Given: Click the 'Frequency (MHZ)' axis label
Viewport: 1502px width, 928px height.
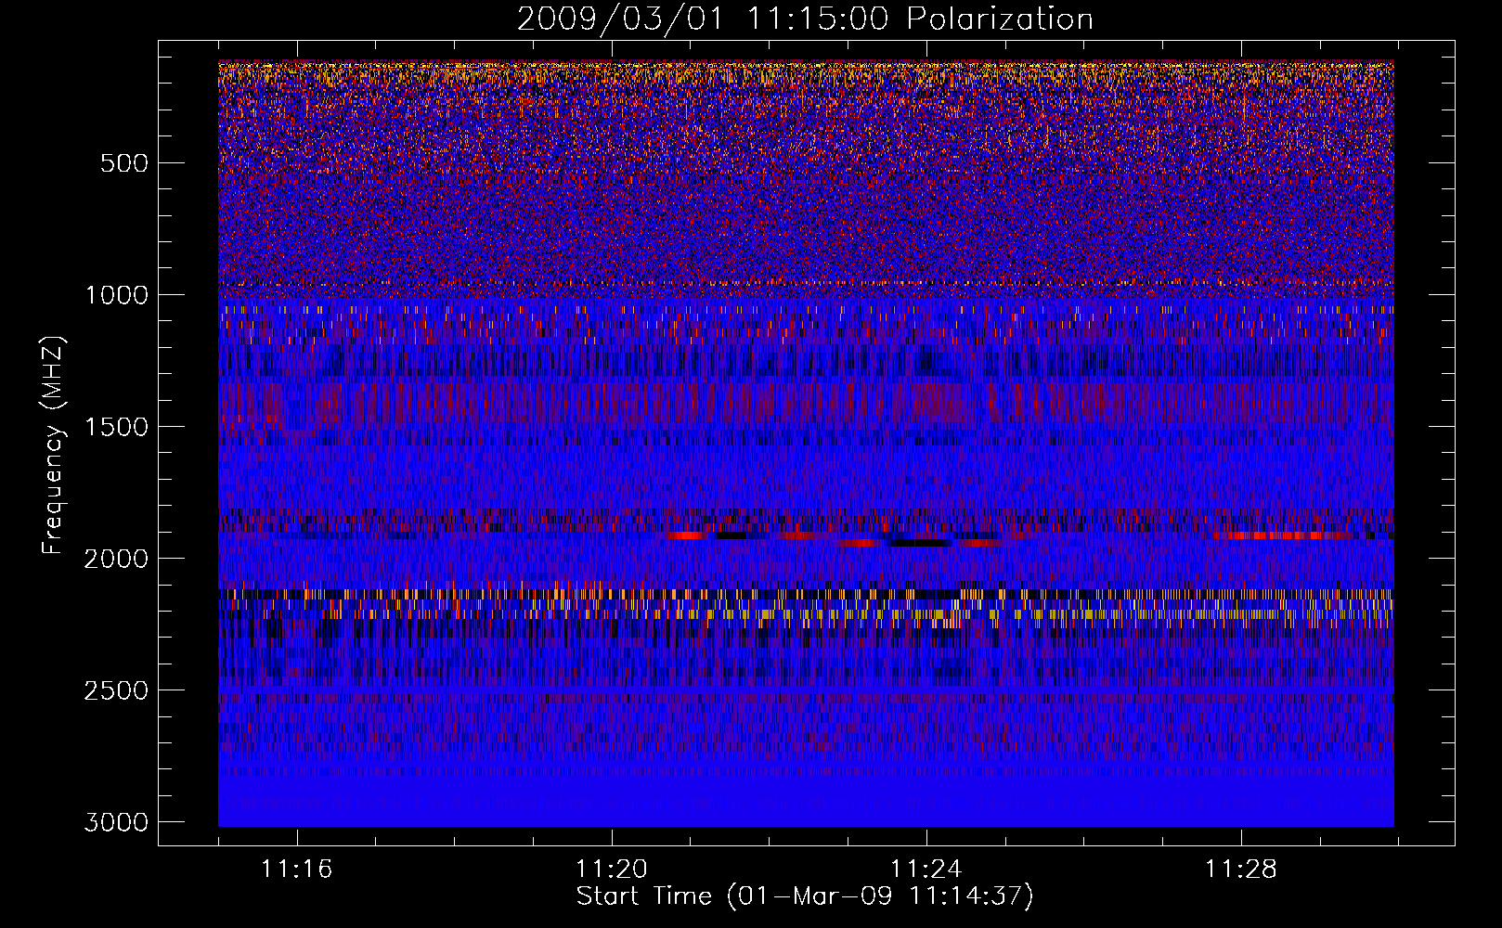Looking at the screenshot, I should click(53, 445).
